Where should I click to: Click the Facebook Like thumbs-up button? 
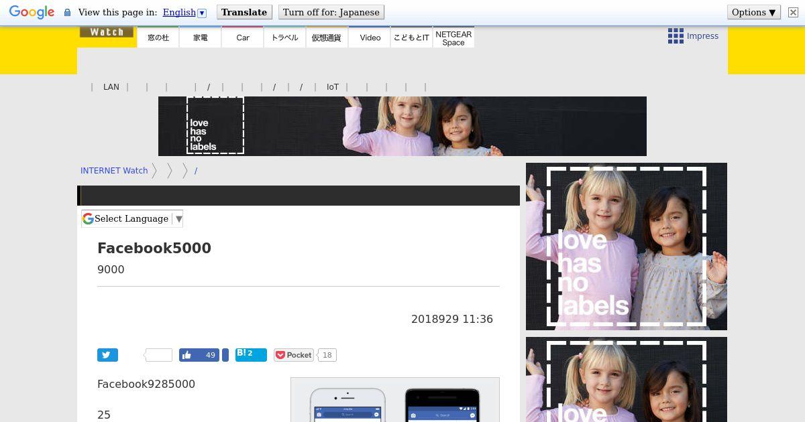[x=199, y=355]
